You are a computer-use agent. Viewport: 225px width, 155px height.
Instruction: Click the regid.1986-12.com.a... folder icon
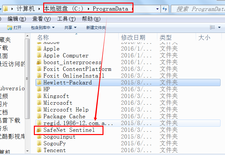(x=39, y=123)
